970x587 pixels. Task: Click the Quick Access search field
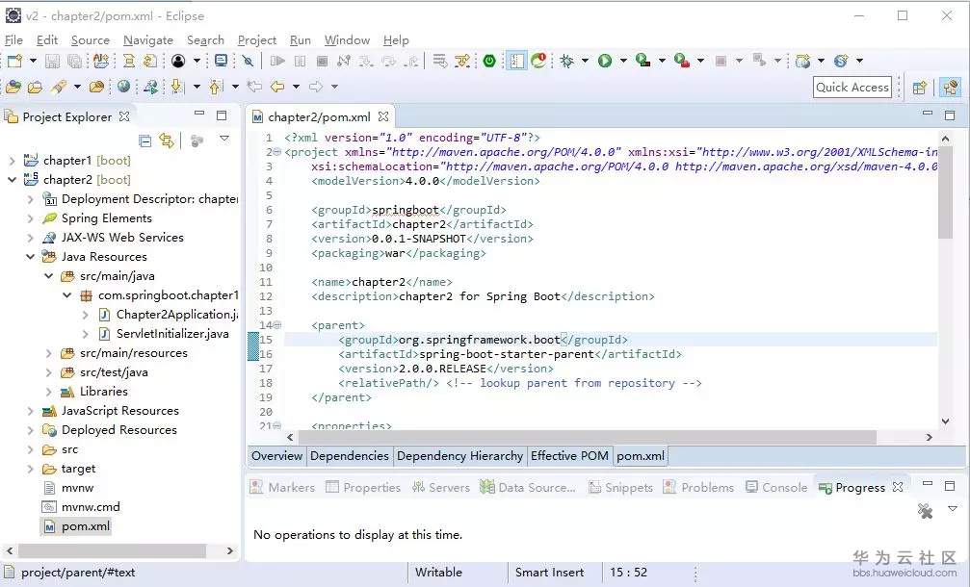click(x=852, y=88)
